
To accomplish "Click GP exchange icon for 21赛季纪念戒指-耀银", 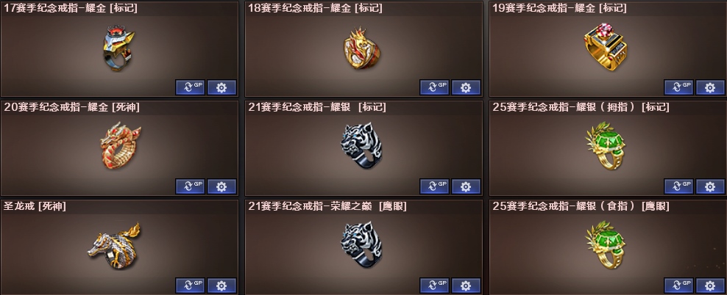I will click(x=434, y=186).
